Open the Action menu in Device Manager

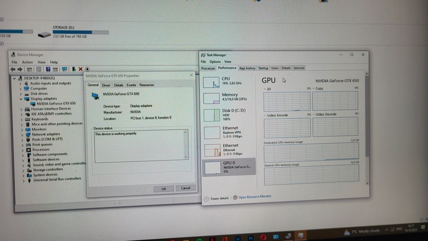point(27,62)
